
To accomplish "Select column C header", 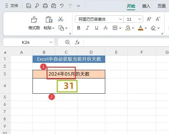I will point(66,52).
